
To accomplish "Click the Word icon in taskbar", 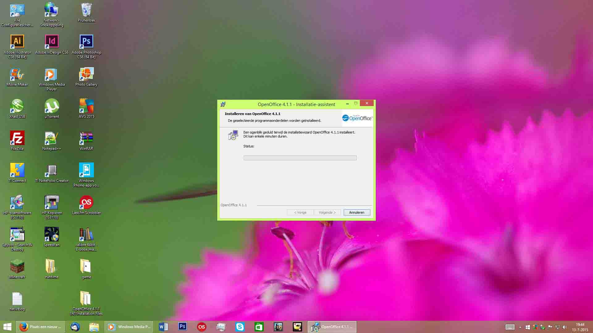I will pyautogui.click(x=163, y=327).
